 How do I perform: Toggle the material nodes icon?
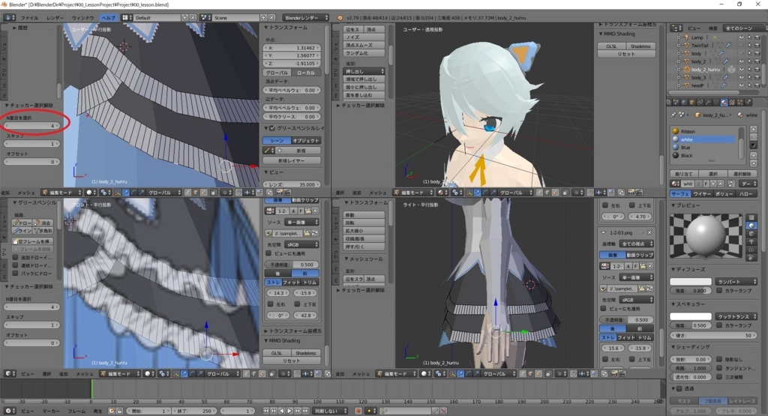[x=732, y=184]
